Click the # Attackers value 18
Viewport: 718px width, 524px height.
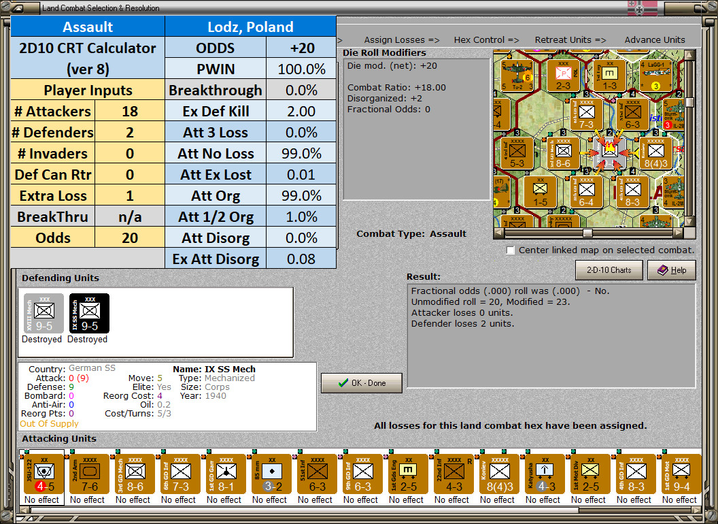[x=130, y=112]
